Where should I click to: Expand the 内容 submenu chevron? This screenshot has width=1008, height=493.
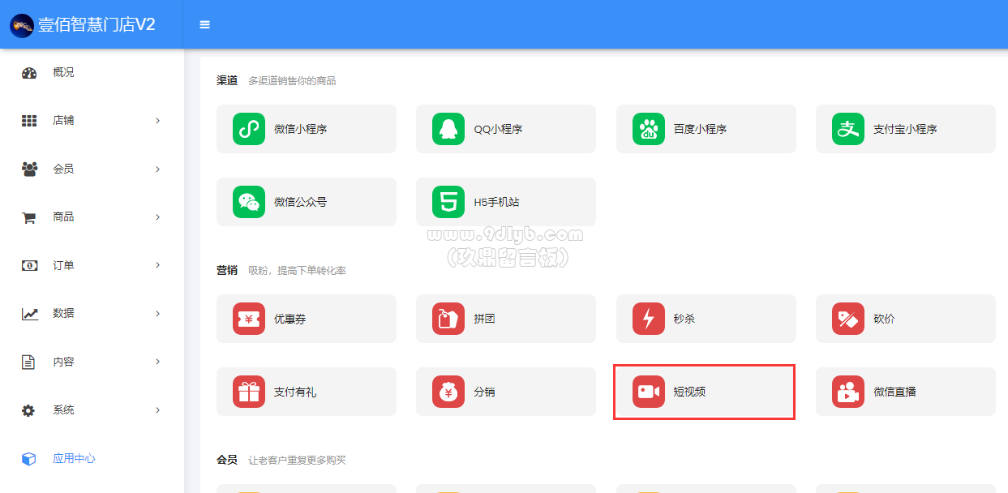click(158, 362)
